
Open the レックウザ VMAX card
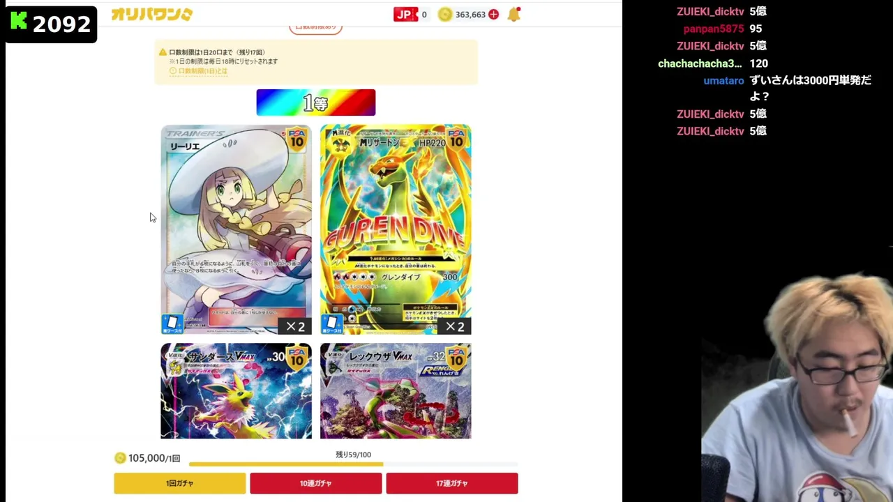[x=396, y=391]
